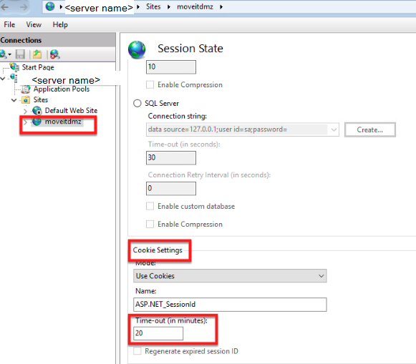Viewport: 416px width, 364px height.
Task: Collapse the Sites tree node
Action: (x=14, y=100)
